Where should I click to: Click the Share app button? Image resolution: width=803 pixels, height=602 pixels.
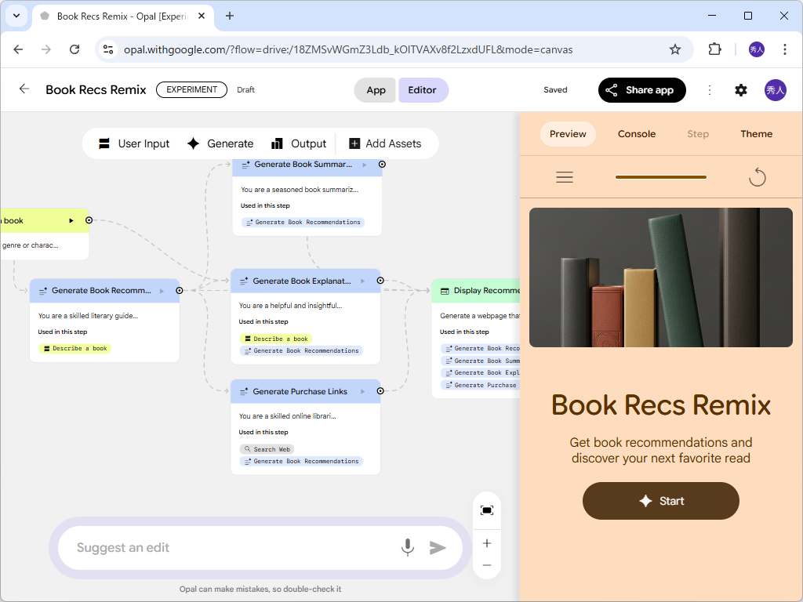pos(641,90)
